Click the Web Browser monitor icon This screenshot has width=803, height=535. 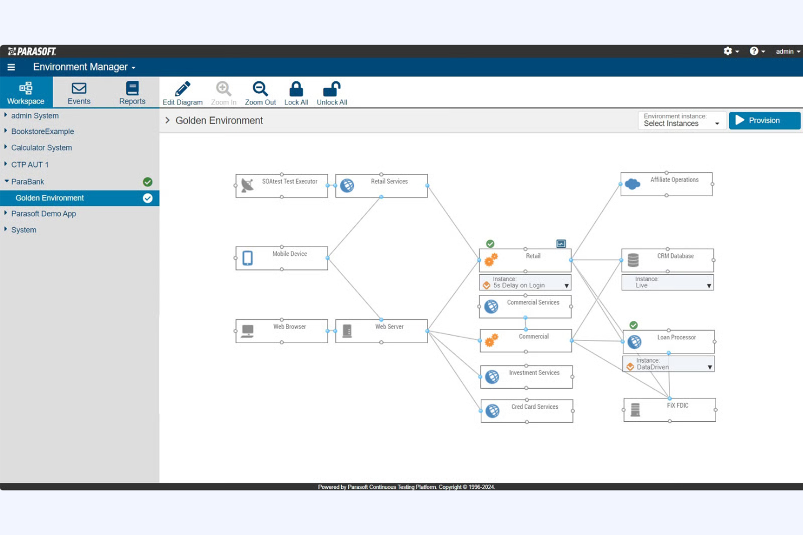(247, 331)
